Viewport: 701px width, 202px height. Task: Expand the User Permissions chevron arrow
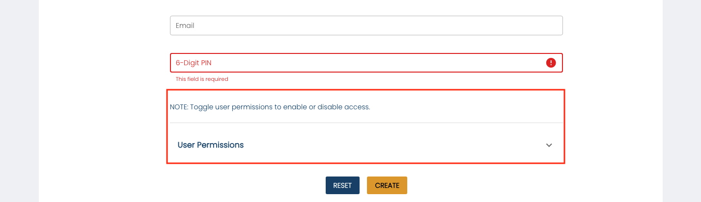549,145
